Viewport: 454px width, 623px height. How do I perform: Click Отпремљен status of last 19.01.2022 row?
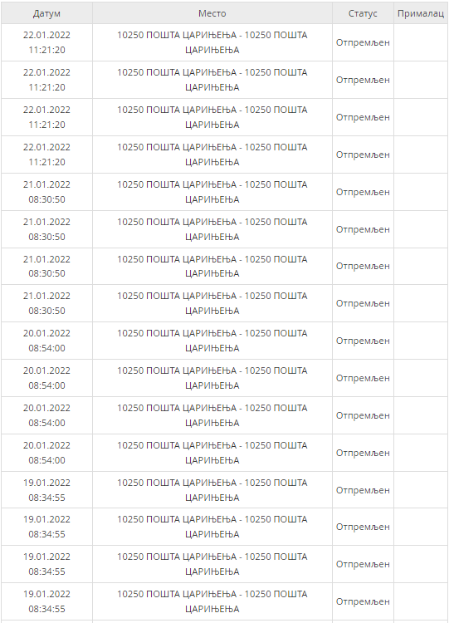pyautogui.click(x=363, y=601)
